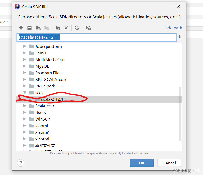Delete selected item X icon

[66, 28]
